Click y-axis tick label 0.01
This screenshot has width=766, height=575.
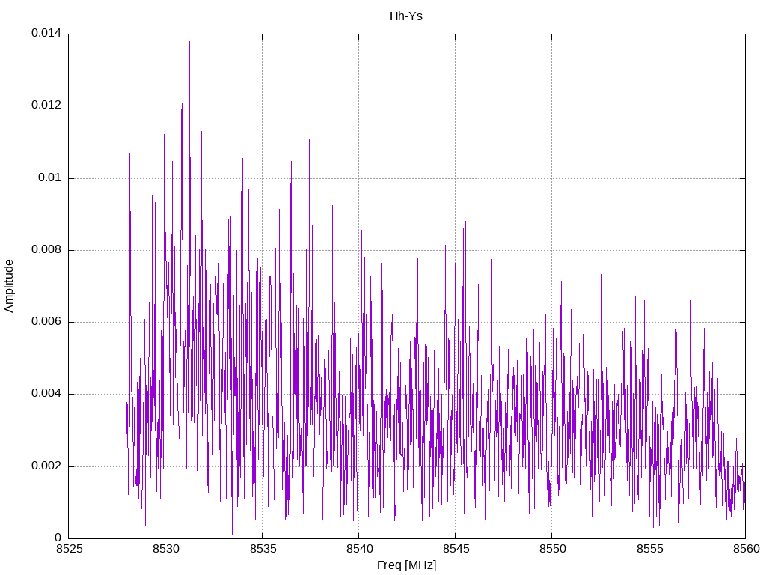click(50, 177)
